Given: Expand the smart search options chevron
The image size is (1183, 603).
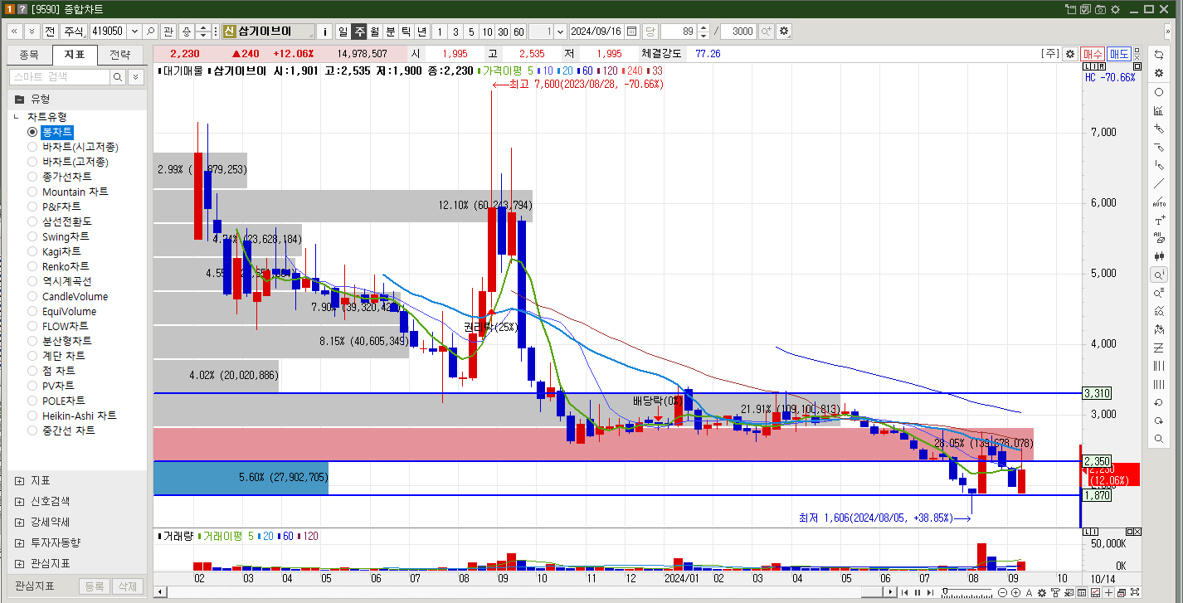Looking at the screenshot, I should [x=136, y=77].
